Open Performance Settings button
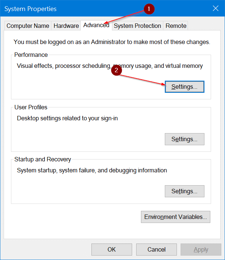225x260 pixels. tap(185, 87)
